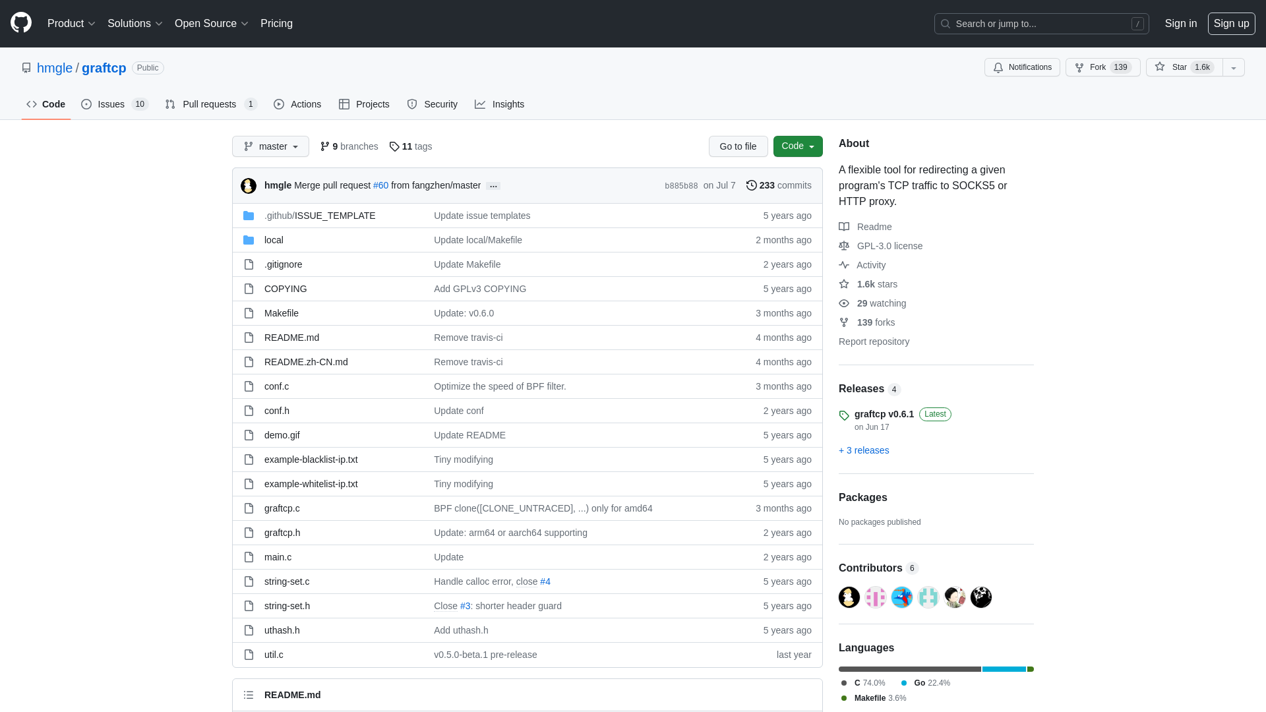Viewport: 1266px width, 712px height.
Task: Click the file icon for conf.c
Action: click(249, 386)
